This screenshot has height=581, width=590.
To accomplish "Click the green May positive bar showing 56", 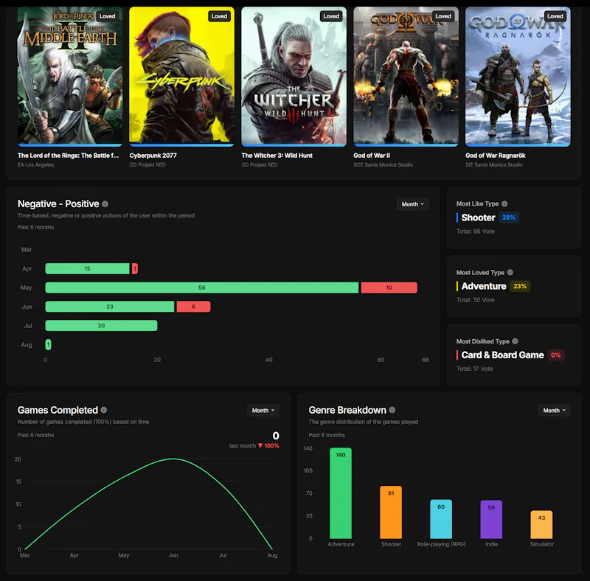I will pos(201,288).
